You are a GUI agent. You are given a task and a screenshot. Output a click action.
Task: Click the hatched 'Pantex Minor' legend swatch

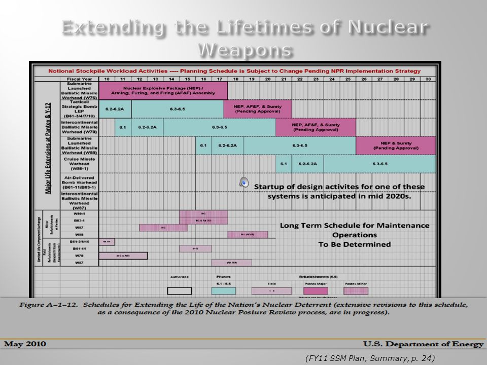tap(356, 291)
